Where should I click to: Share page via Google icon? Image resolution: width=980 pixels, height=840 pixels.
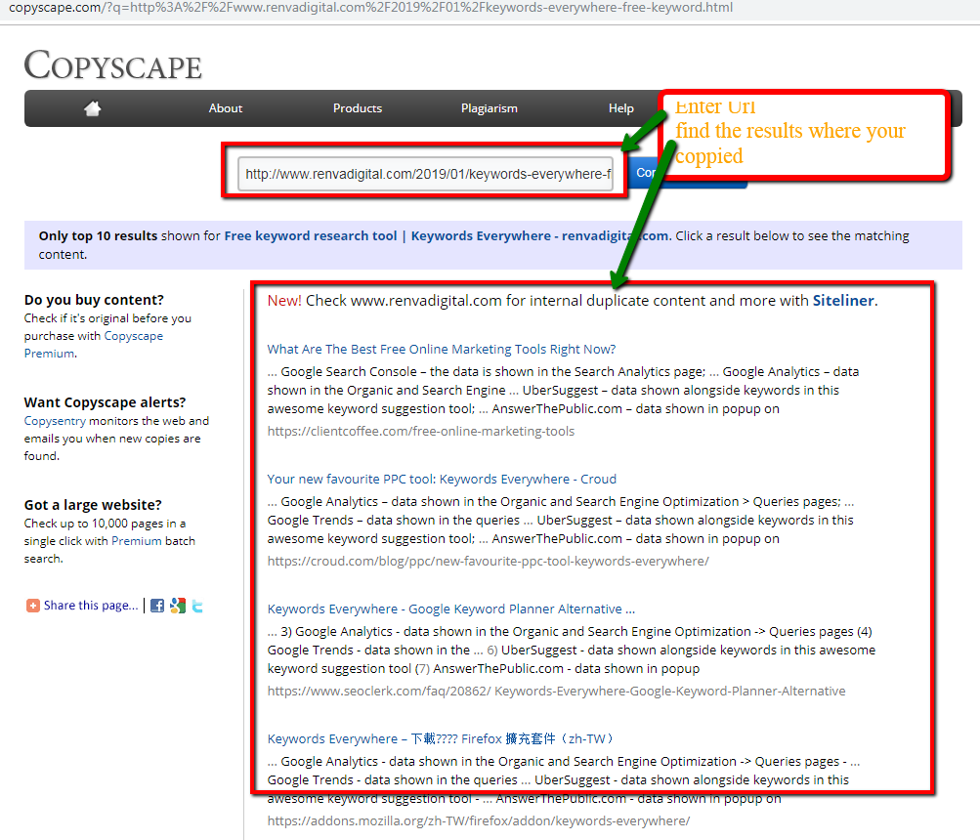click(x=177, y=606)
